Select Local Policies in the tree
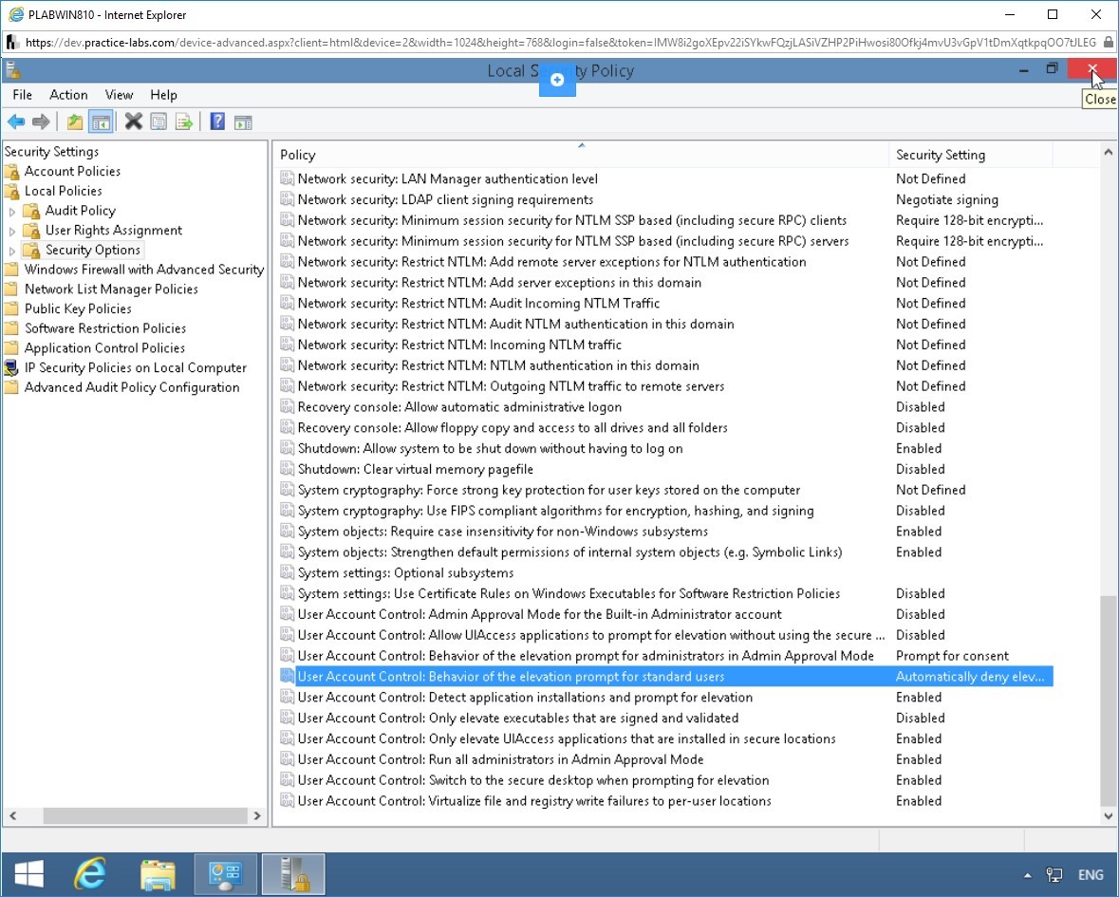Viewport: 1119px width, 897px height. [x=63, y=191]
